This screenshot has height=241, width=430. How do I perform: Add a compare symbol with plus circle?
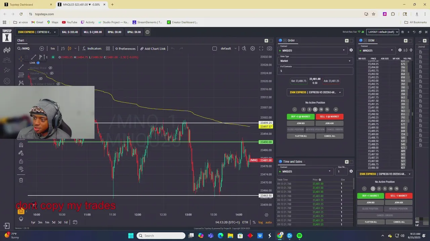coord(42,49)
